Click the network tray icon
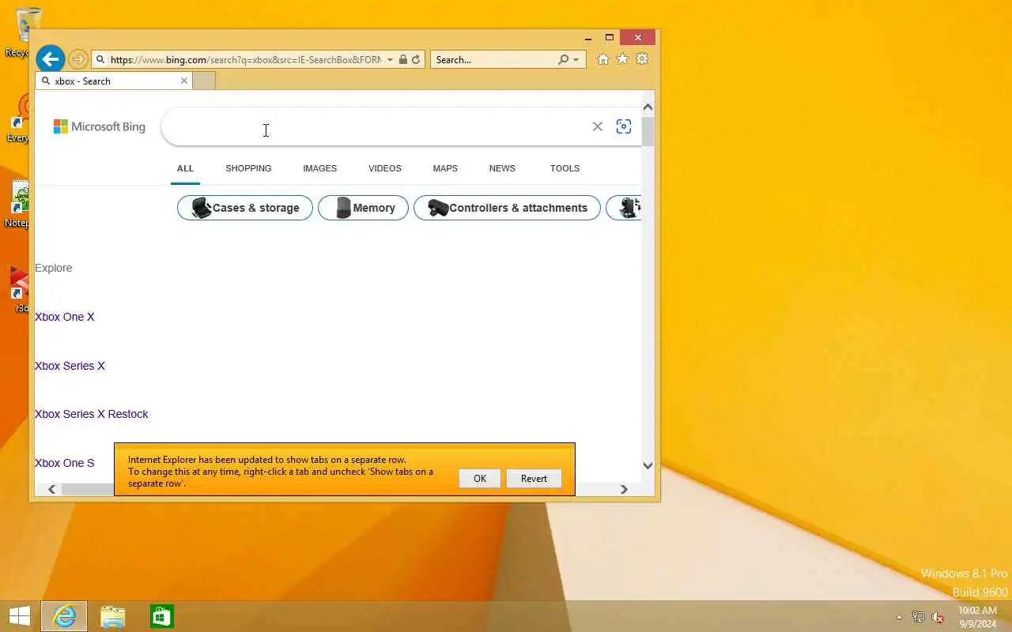1012x632 pixels. coord(918,617)
